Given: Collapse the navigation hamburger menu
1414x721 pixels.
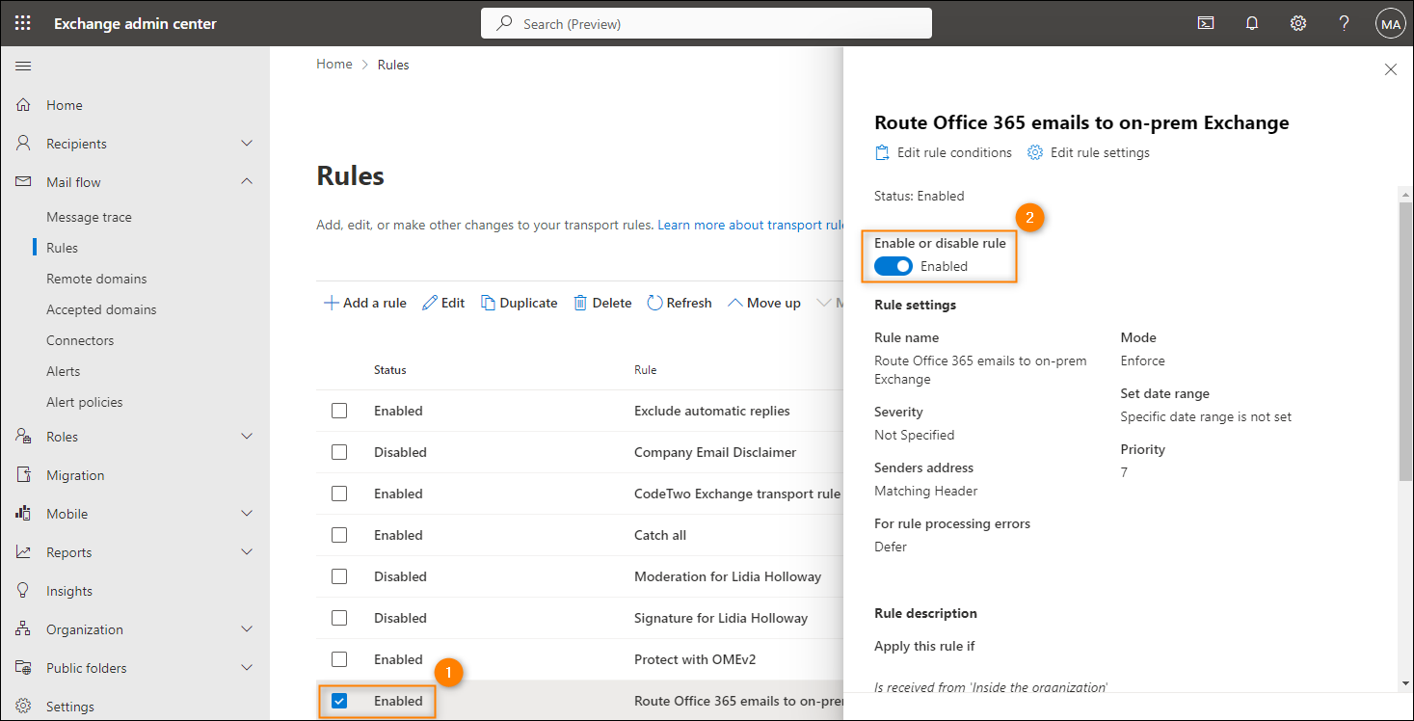Looking at the screenshot, I should pyautogui.click(x=23, y=66).
